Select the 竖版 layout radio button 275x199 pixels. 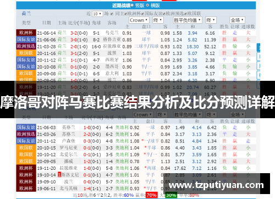coord(133,5)
